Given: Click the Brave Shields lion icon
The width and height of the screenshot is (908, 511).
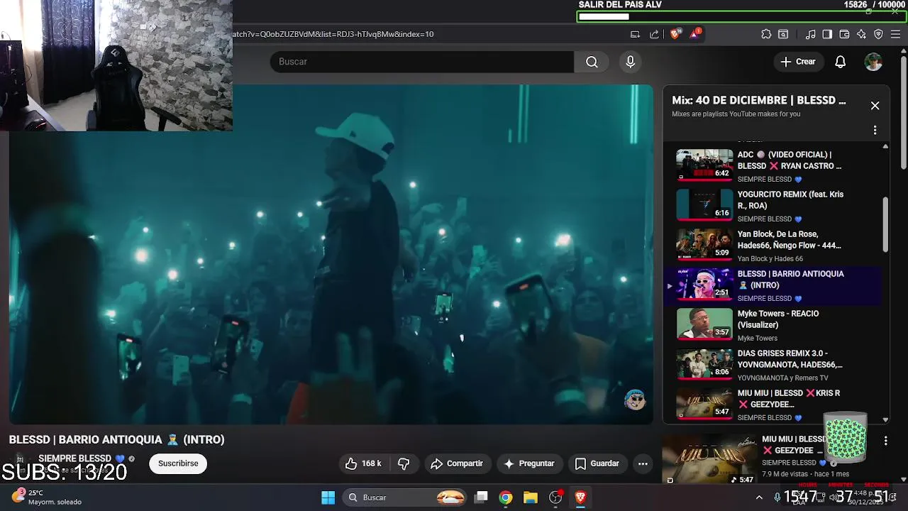Looking at the screenshot, I should pyautogui.click(x=675, y=34).
